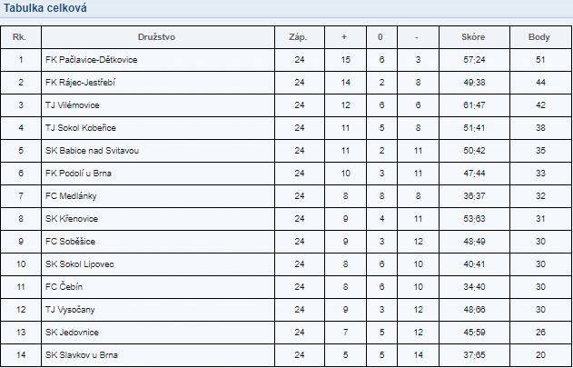Select TJ Sokol Kobeřice entry

click(x=81, y=128)
